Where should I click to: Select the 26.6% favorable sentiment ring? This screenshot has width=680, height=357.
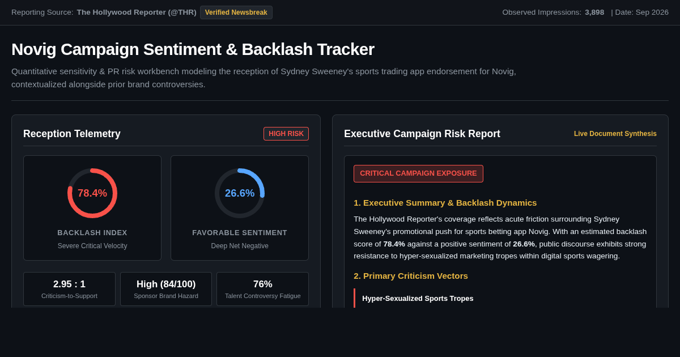coord(240,193)
